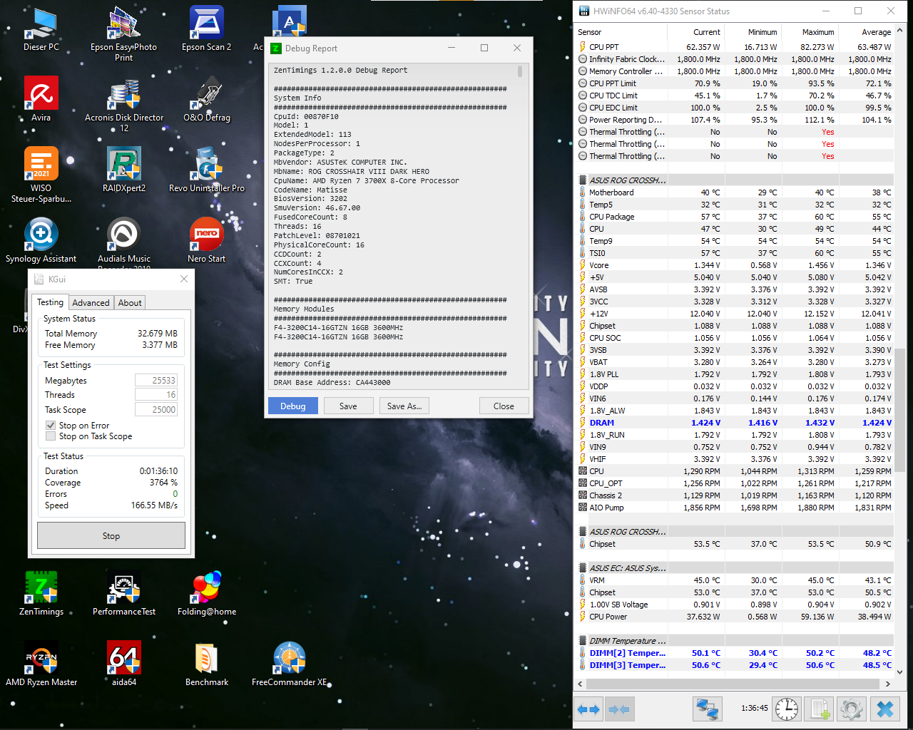Open Acronis Disk Director 12 icon
Viewport: 913px width, 730px height.
tap(123, 106)
